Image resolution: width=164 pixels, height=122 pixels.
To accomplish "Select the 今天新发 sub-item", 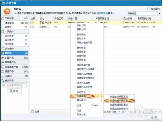I will coord(15,36).
